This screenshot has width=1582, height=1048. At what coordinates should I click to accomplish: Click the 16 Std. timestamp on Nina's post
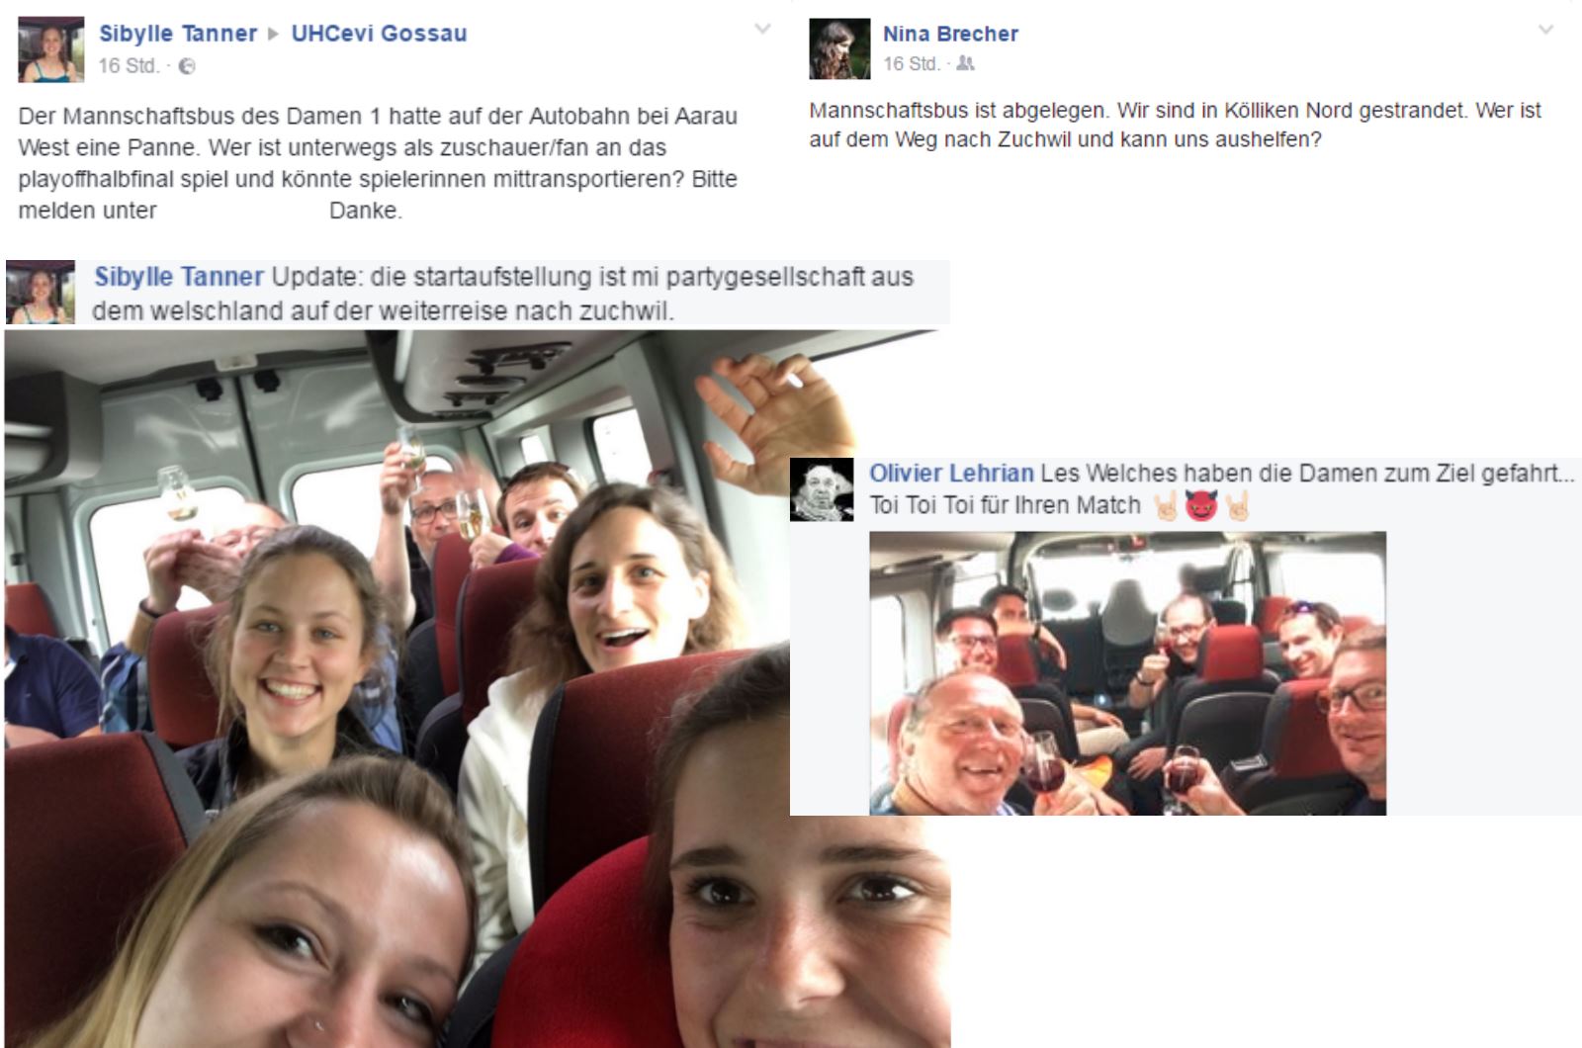click(x=911, y=63)
